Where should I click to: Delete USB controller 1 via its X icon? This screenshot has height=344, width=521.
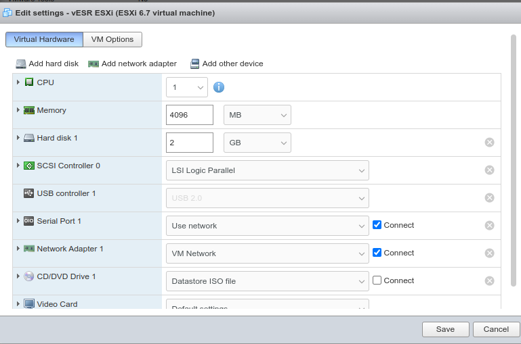489,197
